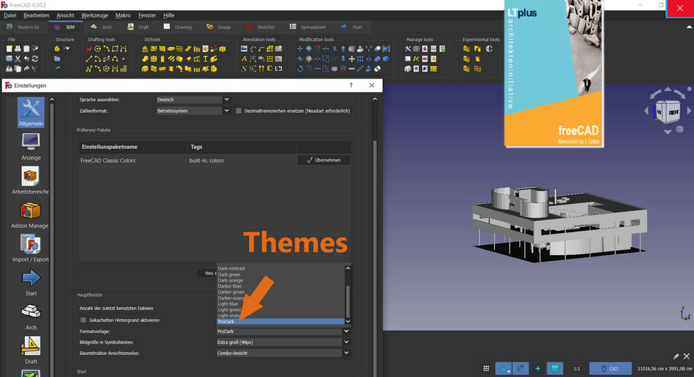Open the Bildgröße in Symbolleisten dropdown
This screenshot has width=694, height=377.
click(283, 342)
